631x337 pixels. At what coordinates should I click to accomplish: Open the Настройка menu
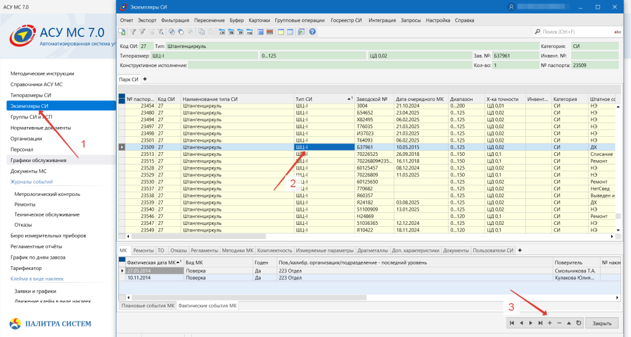(x=438, y=20)
